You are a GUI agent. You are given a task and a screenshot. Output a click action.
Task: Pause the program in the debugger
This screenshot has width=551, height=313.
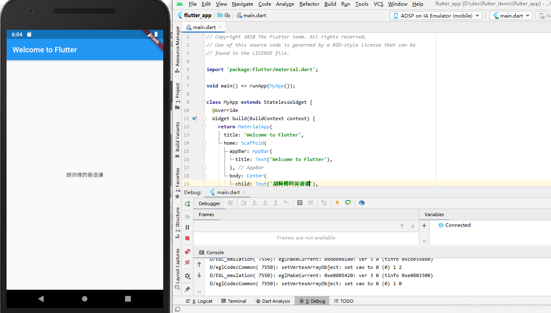pos(187,227)
